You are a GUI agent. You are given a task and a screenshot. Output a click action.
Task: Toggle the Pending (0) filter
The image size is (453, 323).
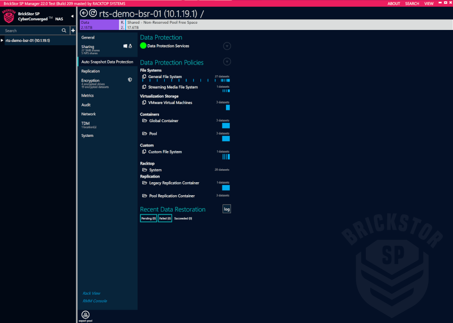[x=148, y=218]
